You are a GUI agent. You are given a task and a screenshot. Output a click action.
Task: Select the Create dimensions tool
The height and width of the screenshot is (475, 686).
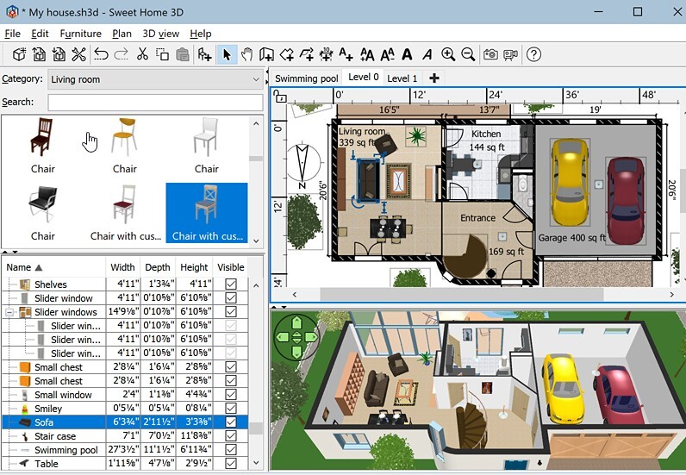327,54
